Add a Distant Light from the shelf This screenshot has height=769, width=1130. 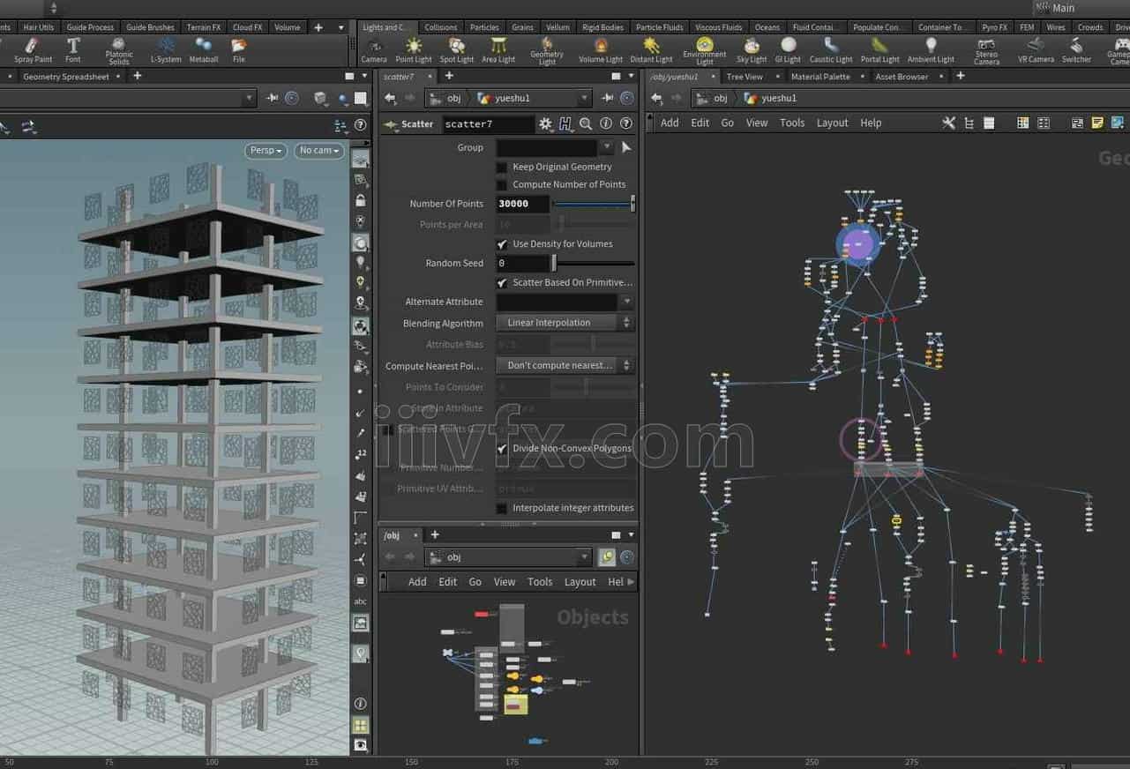(651, 50)
